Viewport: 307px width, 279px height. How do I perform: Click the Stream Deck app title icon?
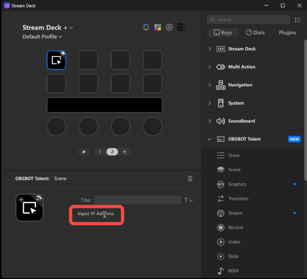[x=7, y=5]
